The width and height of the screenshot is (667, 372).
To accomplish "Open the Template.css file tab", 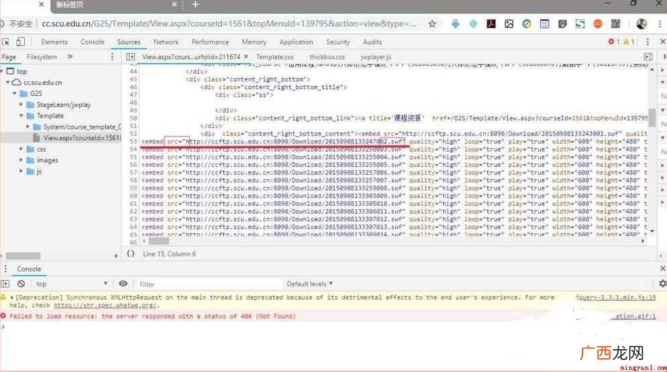I will click(x=275, y=56).
